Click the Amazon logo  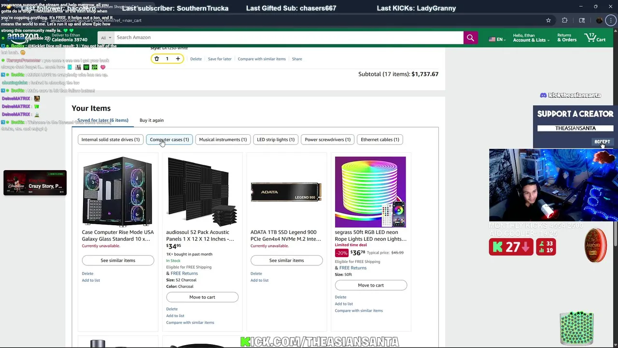[23, 37]
